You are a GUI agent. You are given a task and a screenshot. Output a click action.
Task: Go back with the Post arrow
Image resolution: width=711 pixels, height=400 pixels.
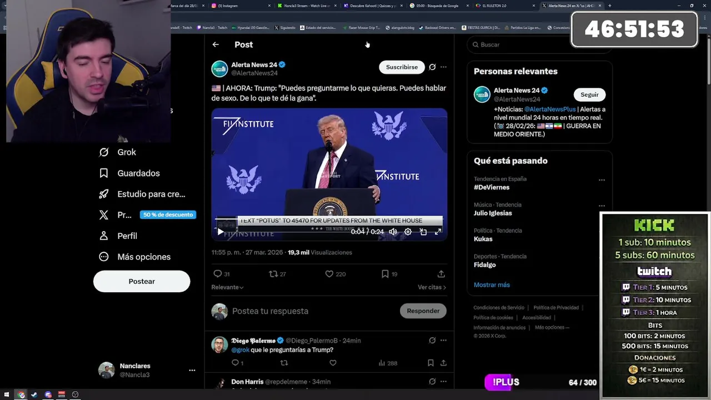(216, 44)
